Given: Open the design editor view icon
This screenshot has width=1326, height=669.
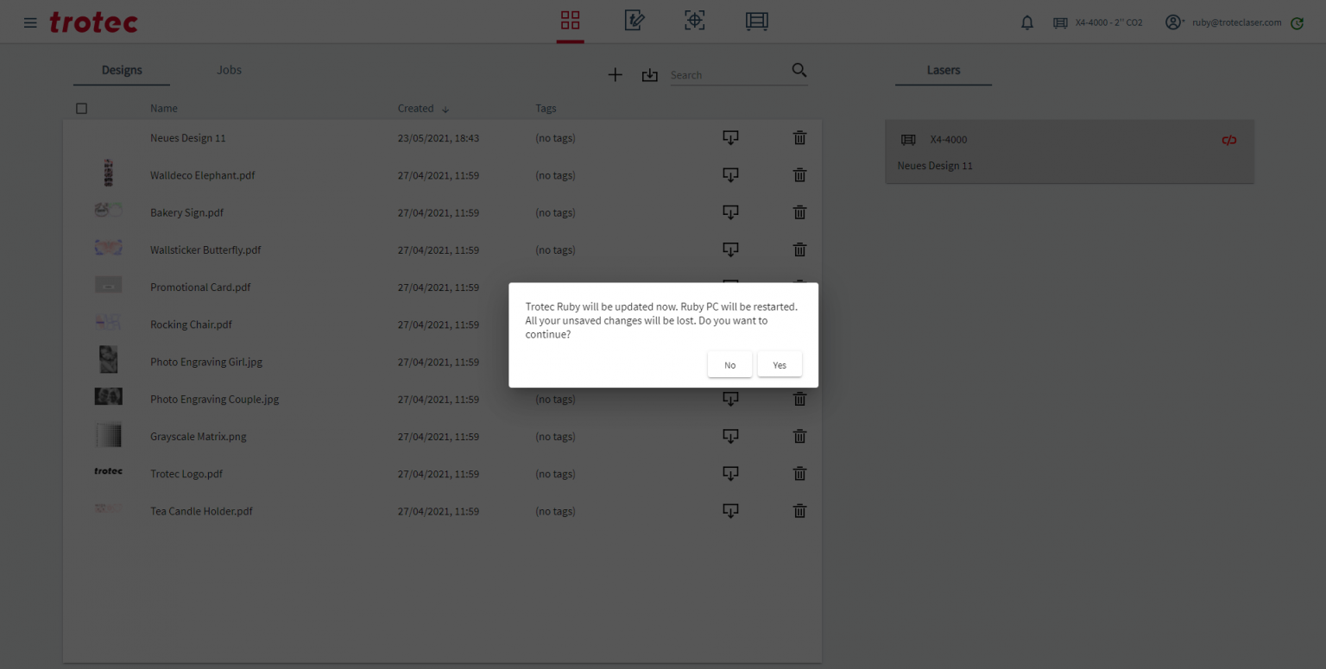Looking at the screenshot, I should 634,21.
